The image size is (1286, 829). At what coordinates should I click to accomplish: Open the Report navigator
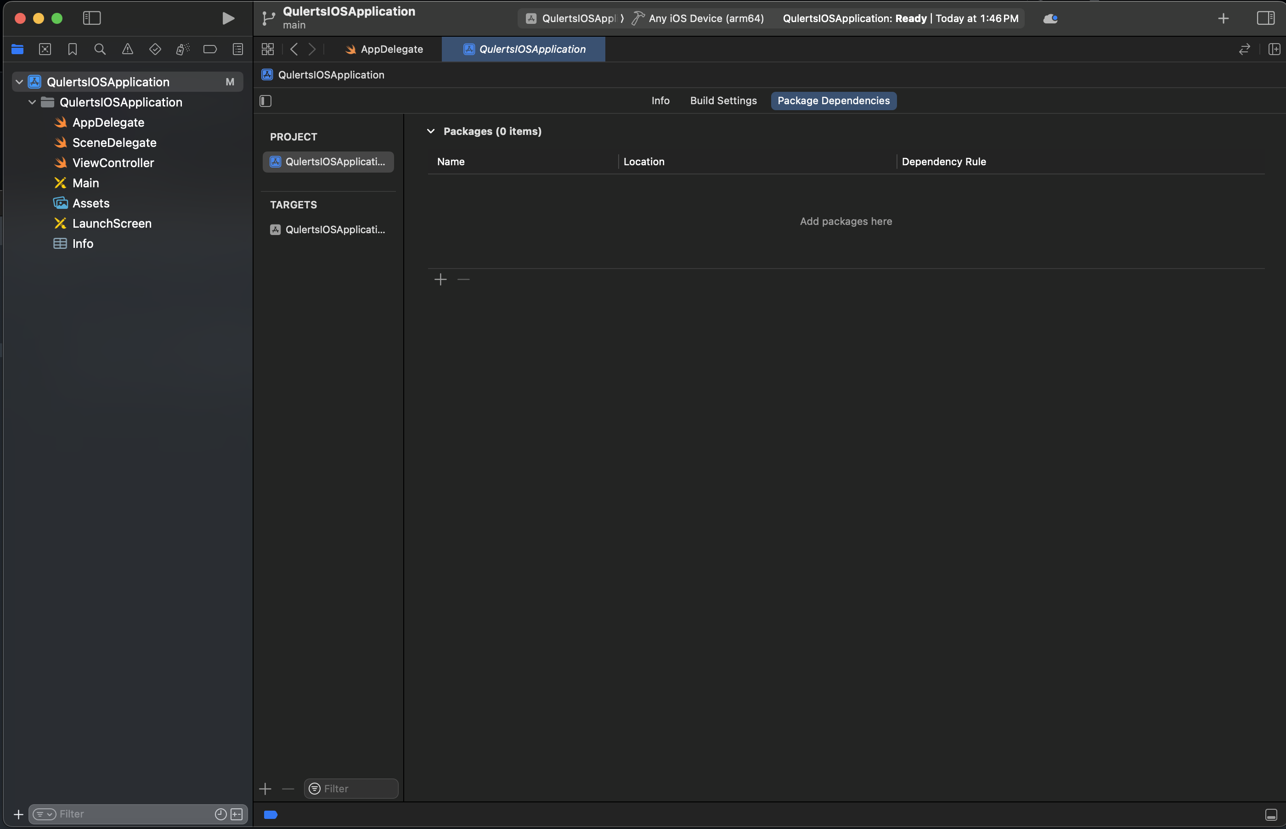[x=237, y=50]
